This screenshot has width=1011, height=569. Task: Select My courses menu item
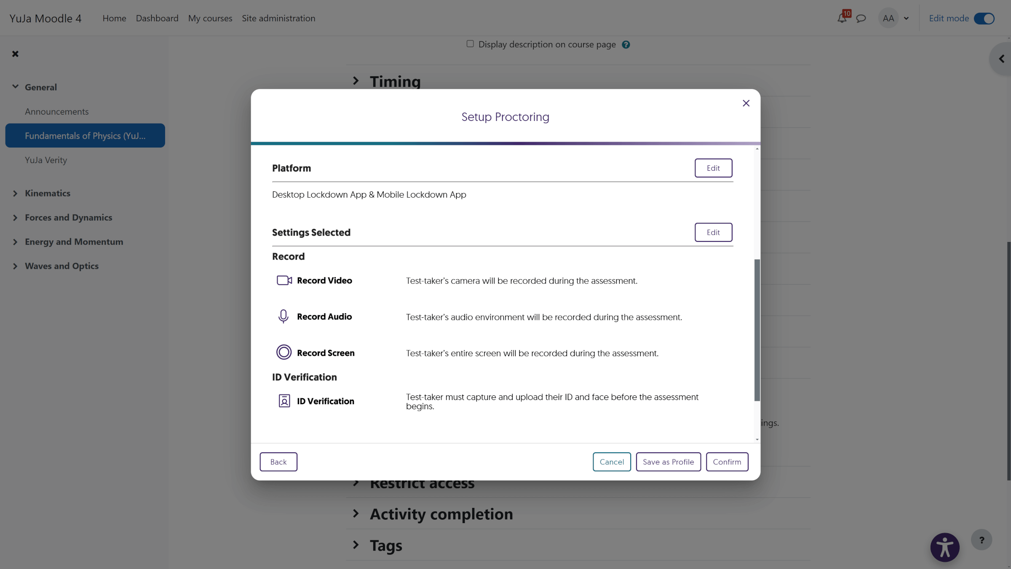(x=210, y=18)
